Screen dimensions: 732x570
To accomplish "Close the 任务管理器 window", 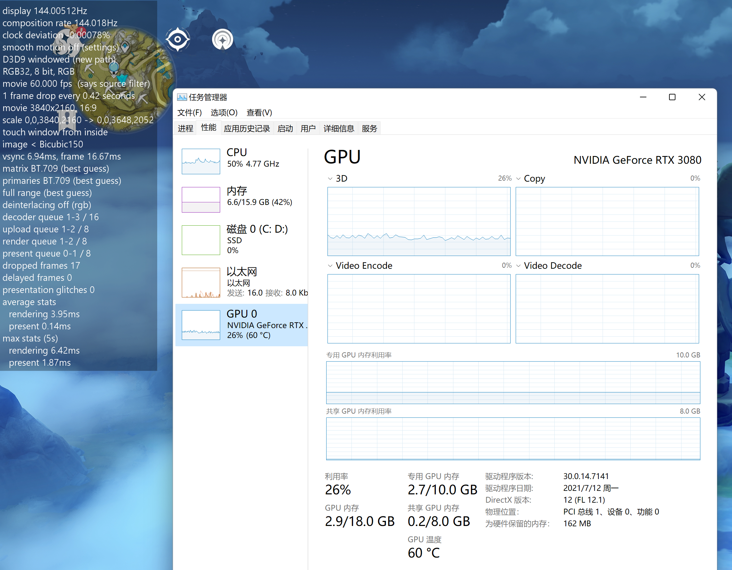I will click(x=702, y=97).
